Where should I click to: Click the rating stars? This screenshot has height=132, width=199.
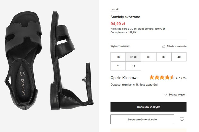(x=162, y=77)
